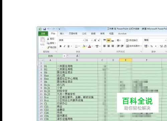Open the Customize Quick Access Toolbar dropdown

pos(59,29)
